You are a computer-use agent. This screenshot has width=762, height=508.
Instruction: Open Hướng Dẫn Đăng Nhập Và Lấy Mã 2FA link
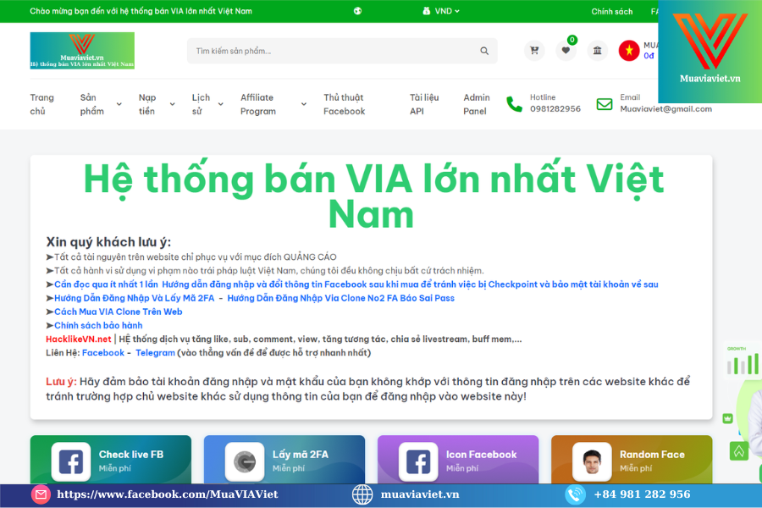click(134, 298)
